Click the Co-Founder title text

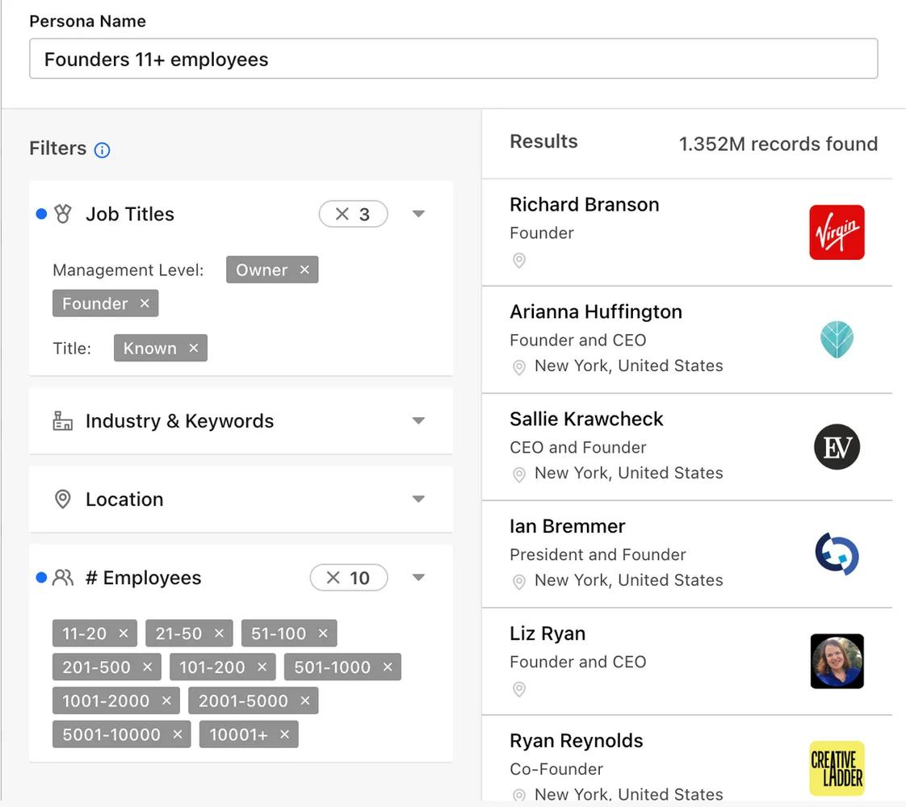[x=556, y=769]
